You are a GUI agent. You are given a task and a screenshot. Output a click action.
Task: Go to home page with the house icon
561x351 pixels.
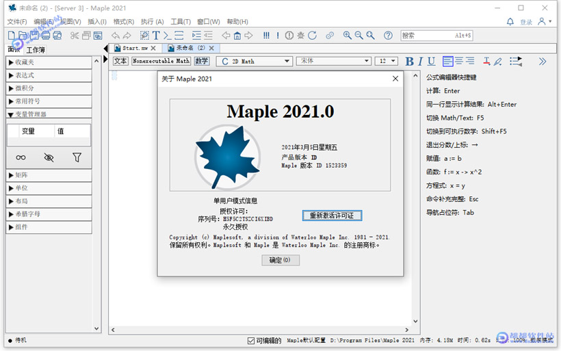(237, 36)
